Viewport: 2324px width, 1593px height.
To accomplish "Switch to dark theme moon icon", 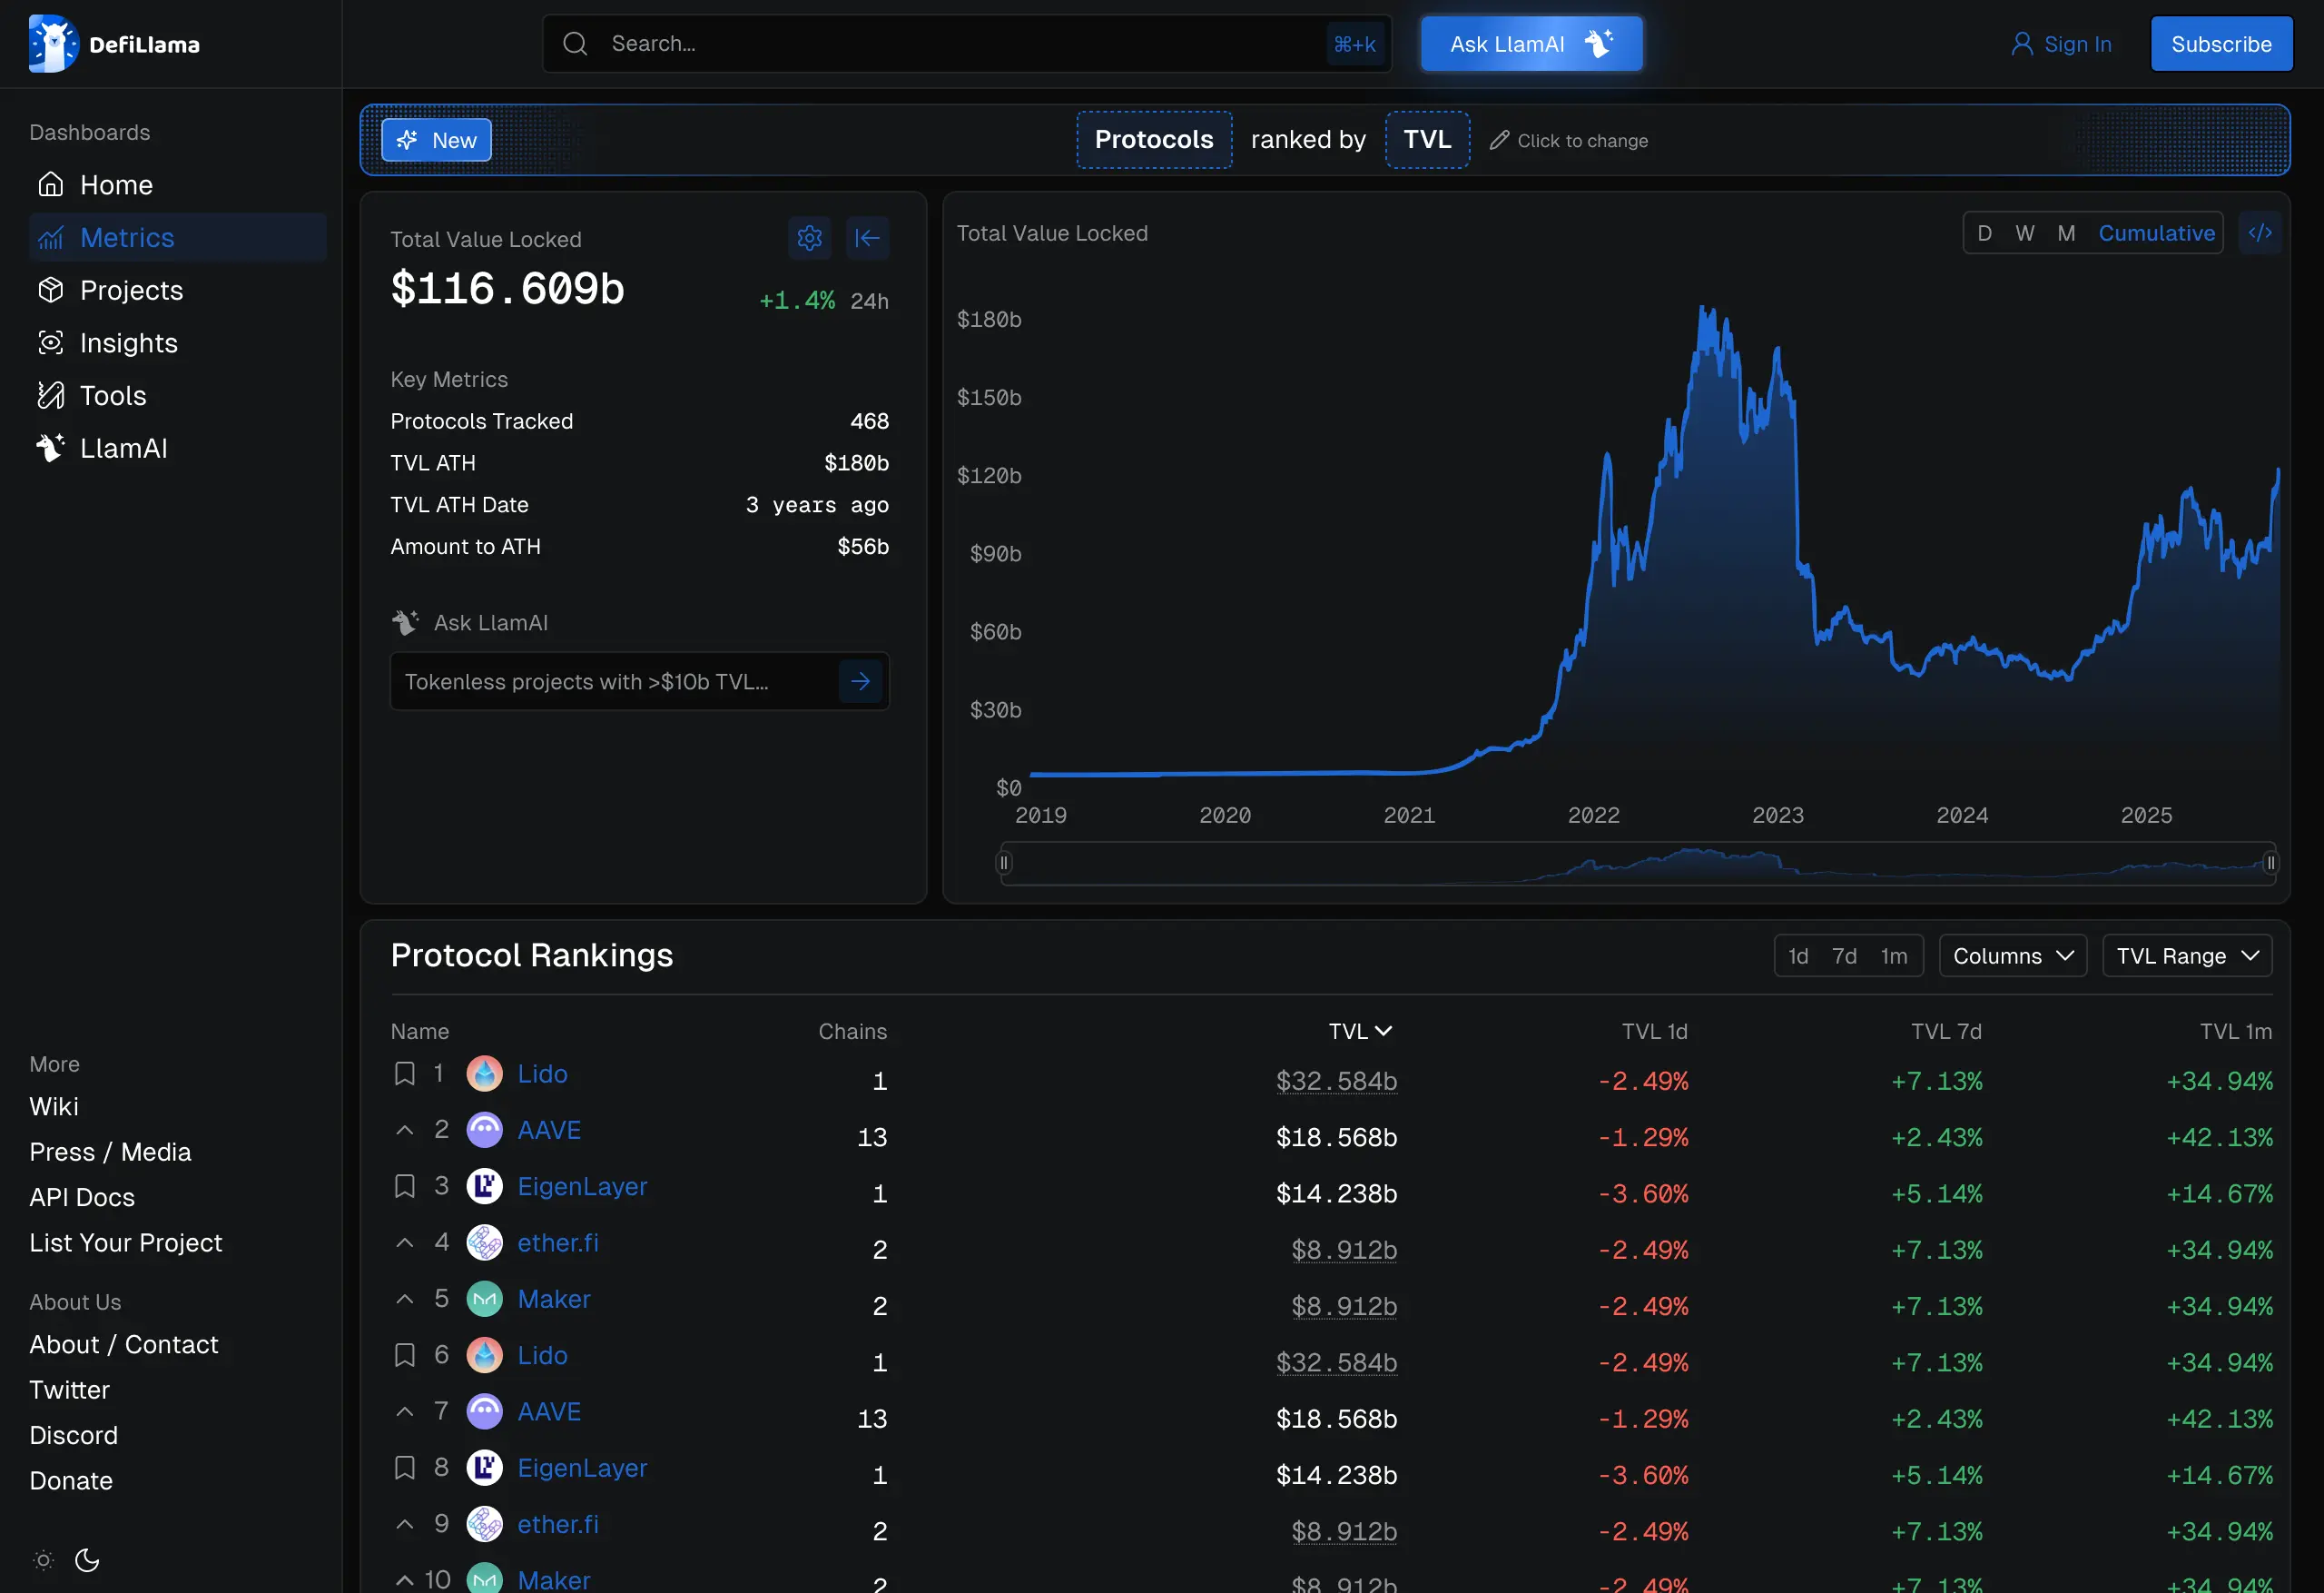I will 87,1561.
